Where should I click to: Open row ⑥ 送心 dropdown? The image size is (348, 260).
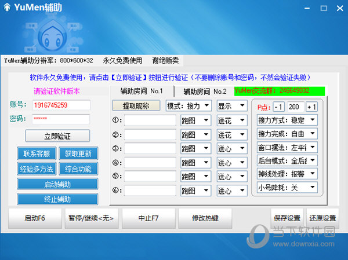232,191
